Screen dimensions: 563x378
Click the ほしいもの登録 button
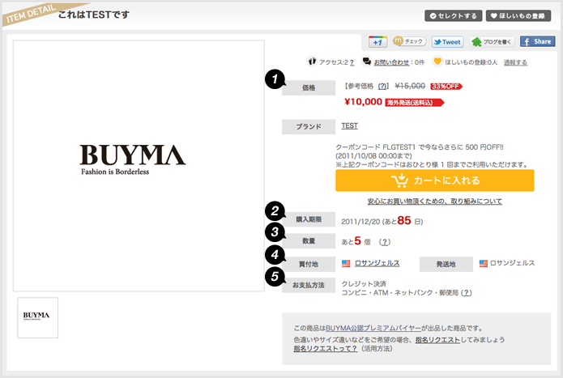coord(518,15)
